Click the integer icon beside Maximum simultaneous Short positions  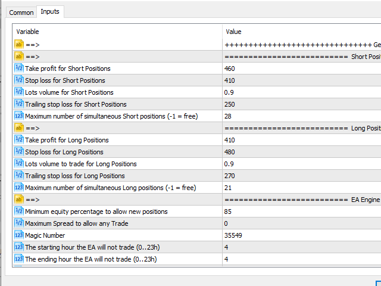19,116
